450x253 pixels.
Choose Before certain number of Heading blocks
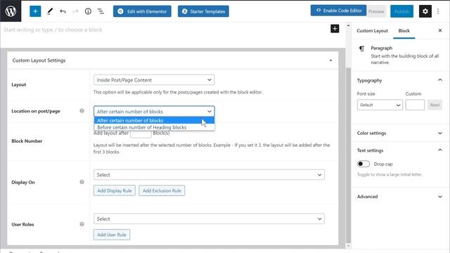pos(155,127)
